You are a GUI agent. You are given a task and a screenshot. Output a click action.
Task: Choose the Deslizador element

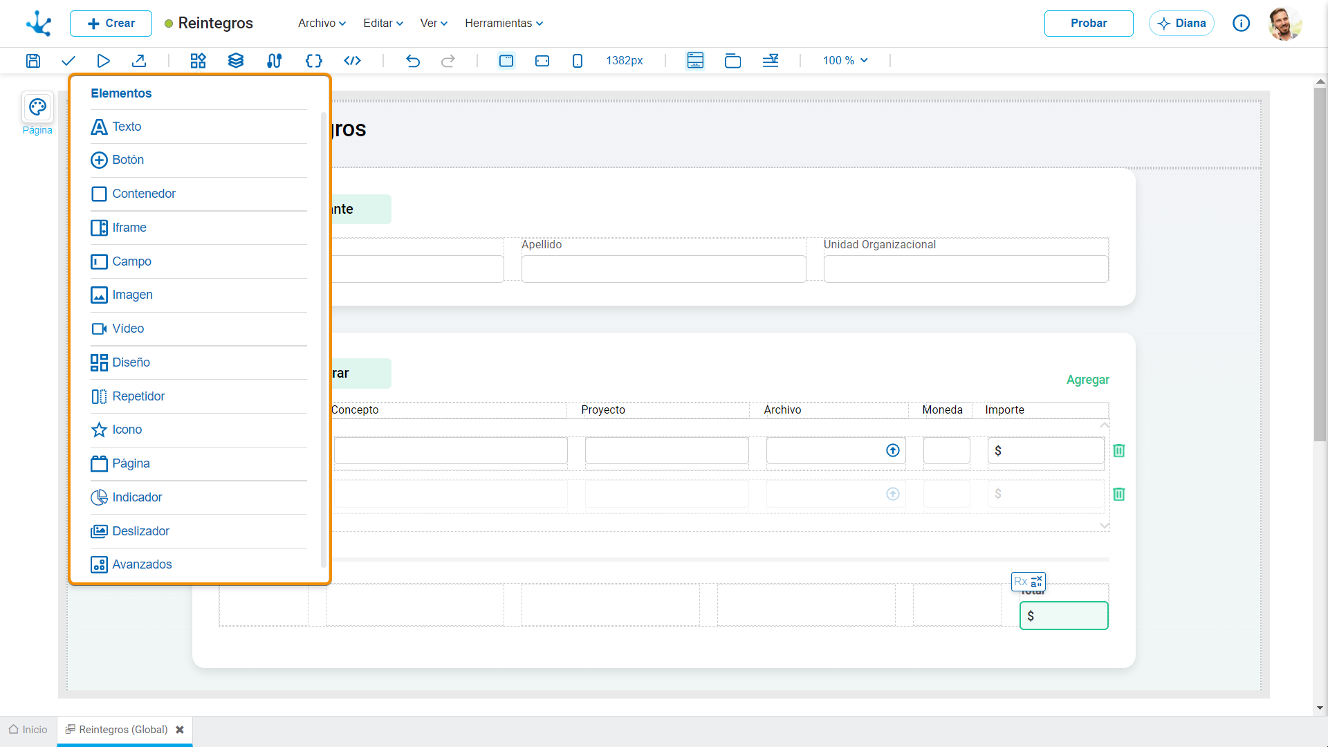[199, 532]
